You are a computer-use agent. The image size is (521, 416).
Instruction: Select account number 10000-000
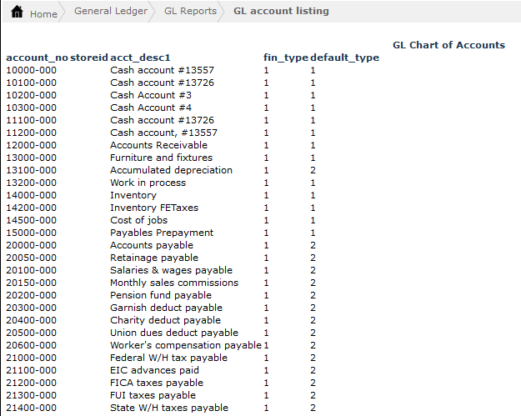[31, 70]
